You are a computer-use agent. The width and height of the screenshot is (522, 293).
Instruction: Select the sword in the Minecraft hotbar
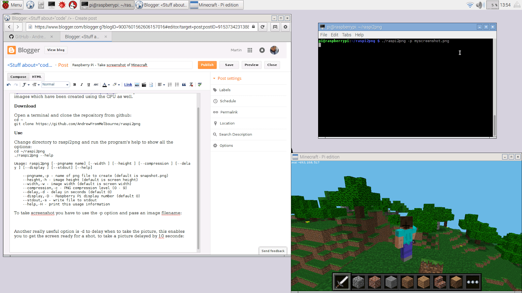pos(342,282)
